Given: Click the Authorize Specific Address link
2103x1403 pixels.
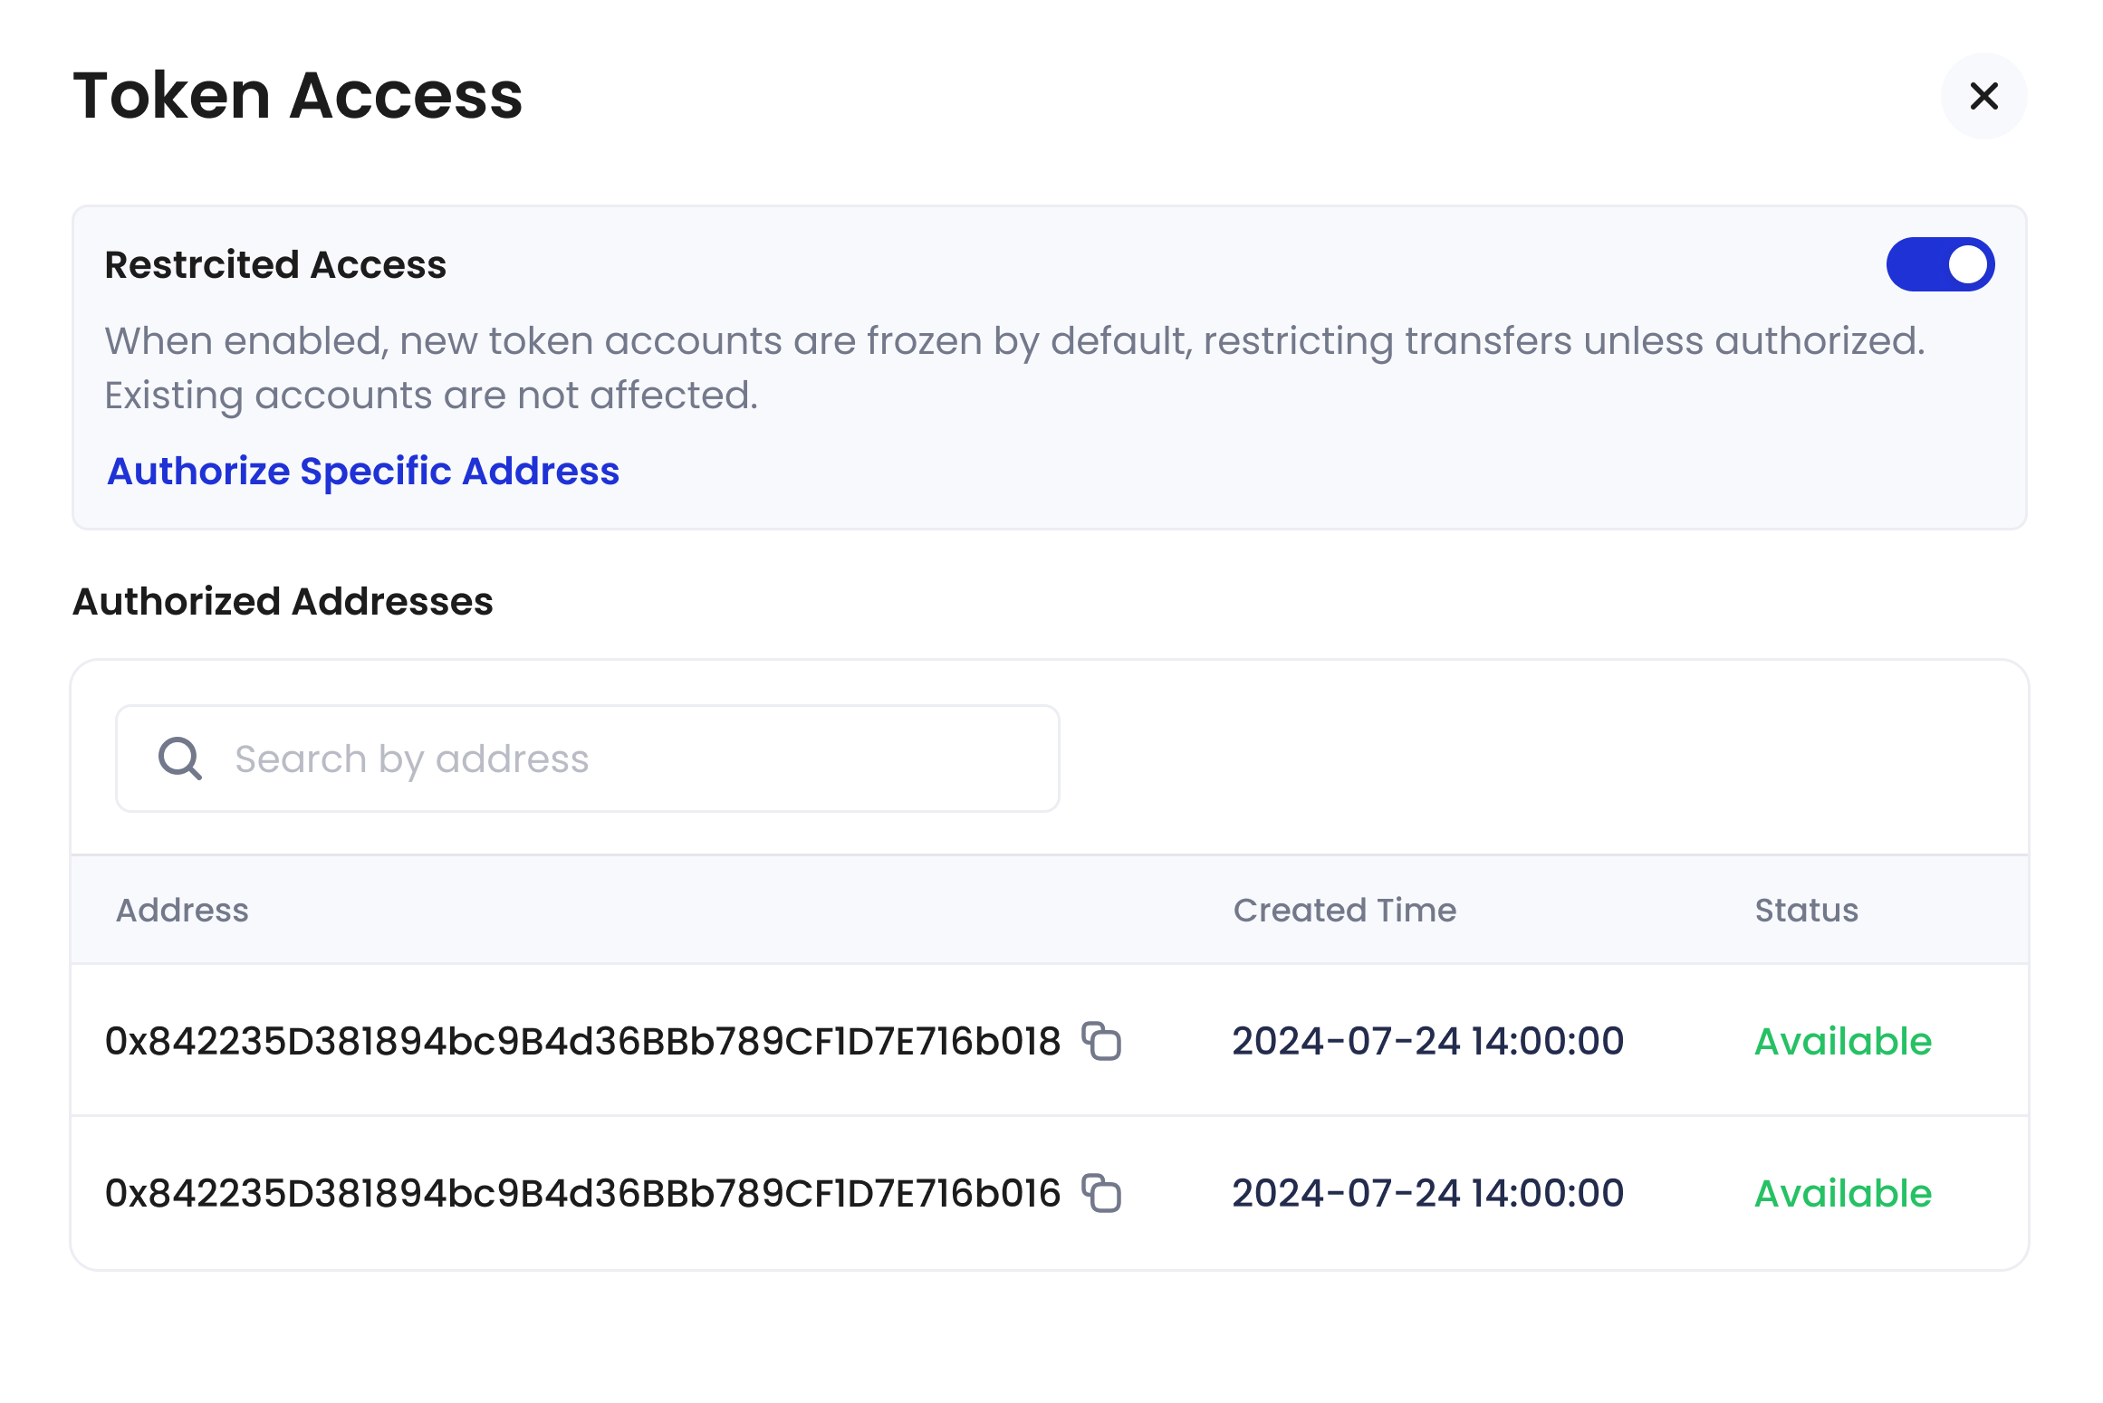Looking at the screenshot, I should coord(362,471).
